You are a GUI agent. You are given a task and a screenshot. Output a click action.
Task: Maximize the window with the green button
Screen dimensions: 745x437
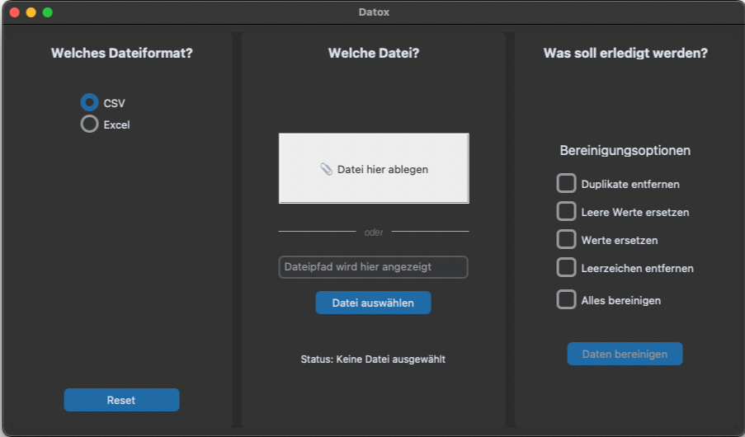click(x=48, y=12)
